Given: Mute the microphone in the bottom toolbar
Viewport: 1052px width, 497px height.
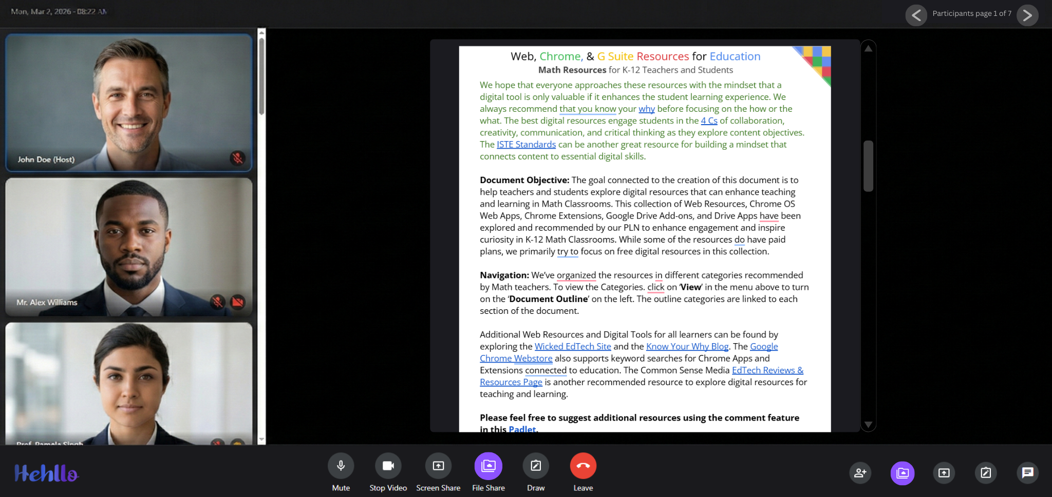Looking at the screenshot, I should pos(341,466).
